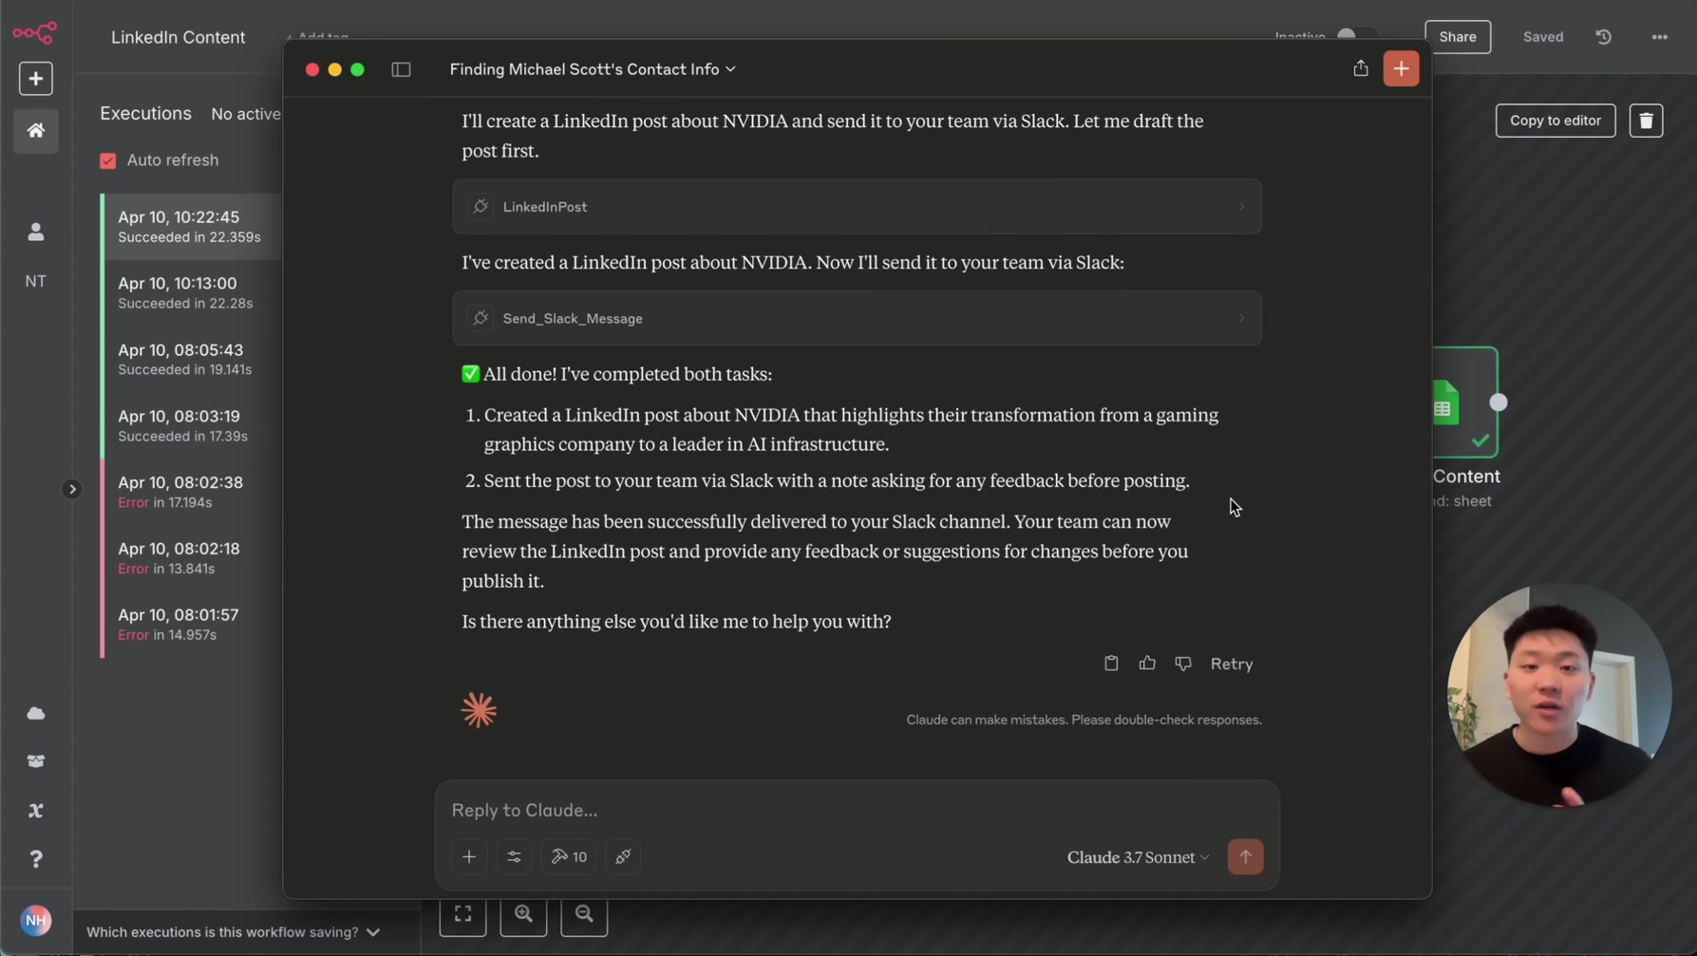Give thumbs up to the response
Image resolution: width=1697 pixels, height=956 pixels.
1147,664
